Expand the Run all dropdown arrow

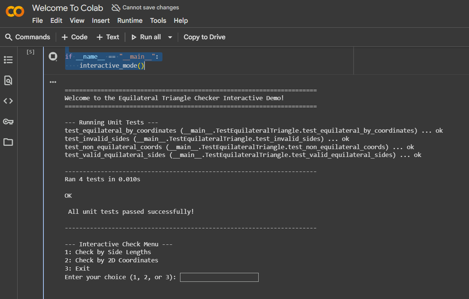tap(170, 37)
